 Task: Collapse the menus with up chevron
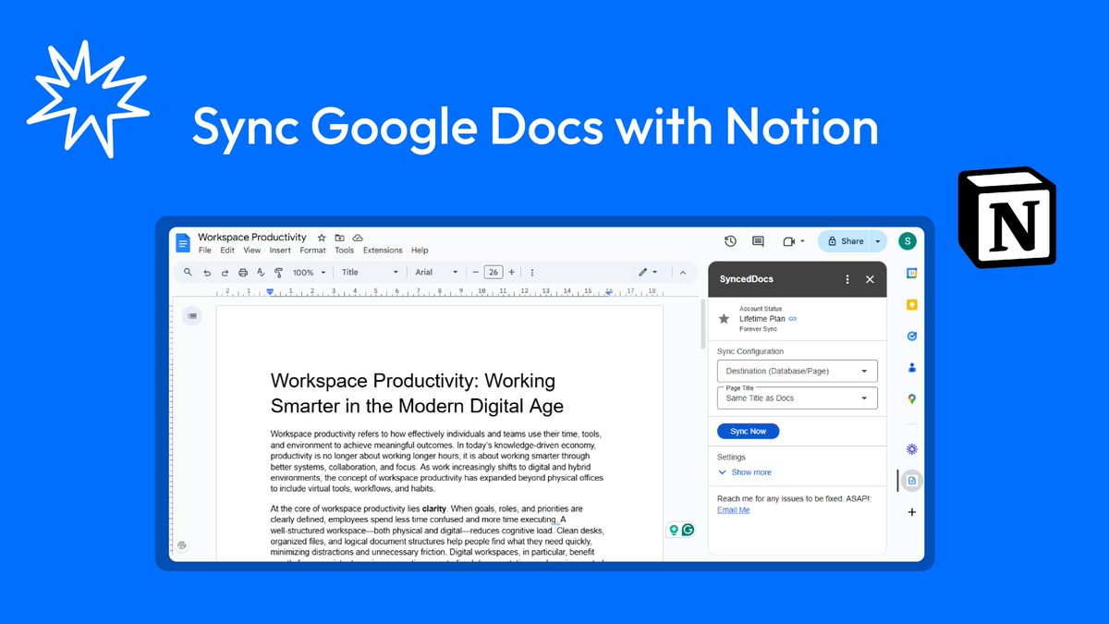point(683,273)
